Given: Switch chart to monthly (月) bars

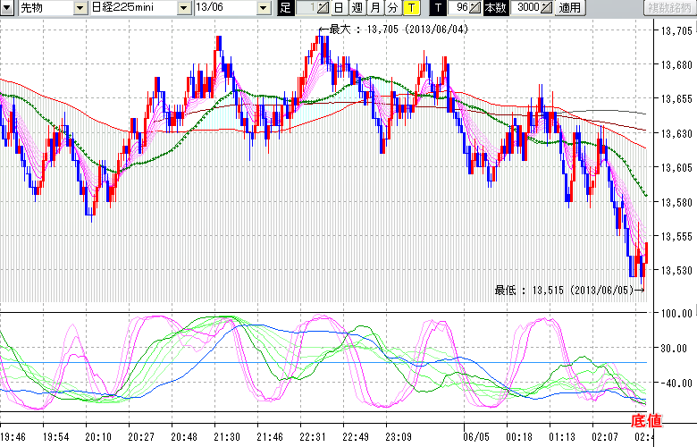Looking at the screenshot, I should (374, 8).
